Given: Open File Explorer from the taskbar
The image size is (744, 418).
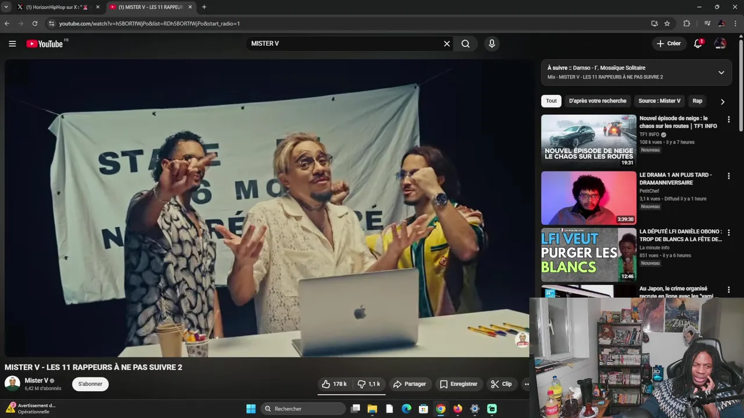Looking at the screenshot, I should 373,409.
